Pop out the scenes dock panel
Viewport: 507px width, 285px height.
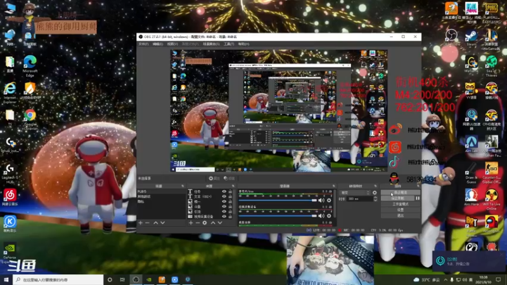click(183, 186)
